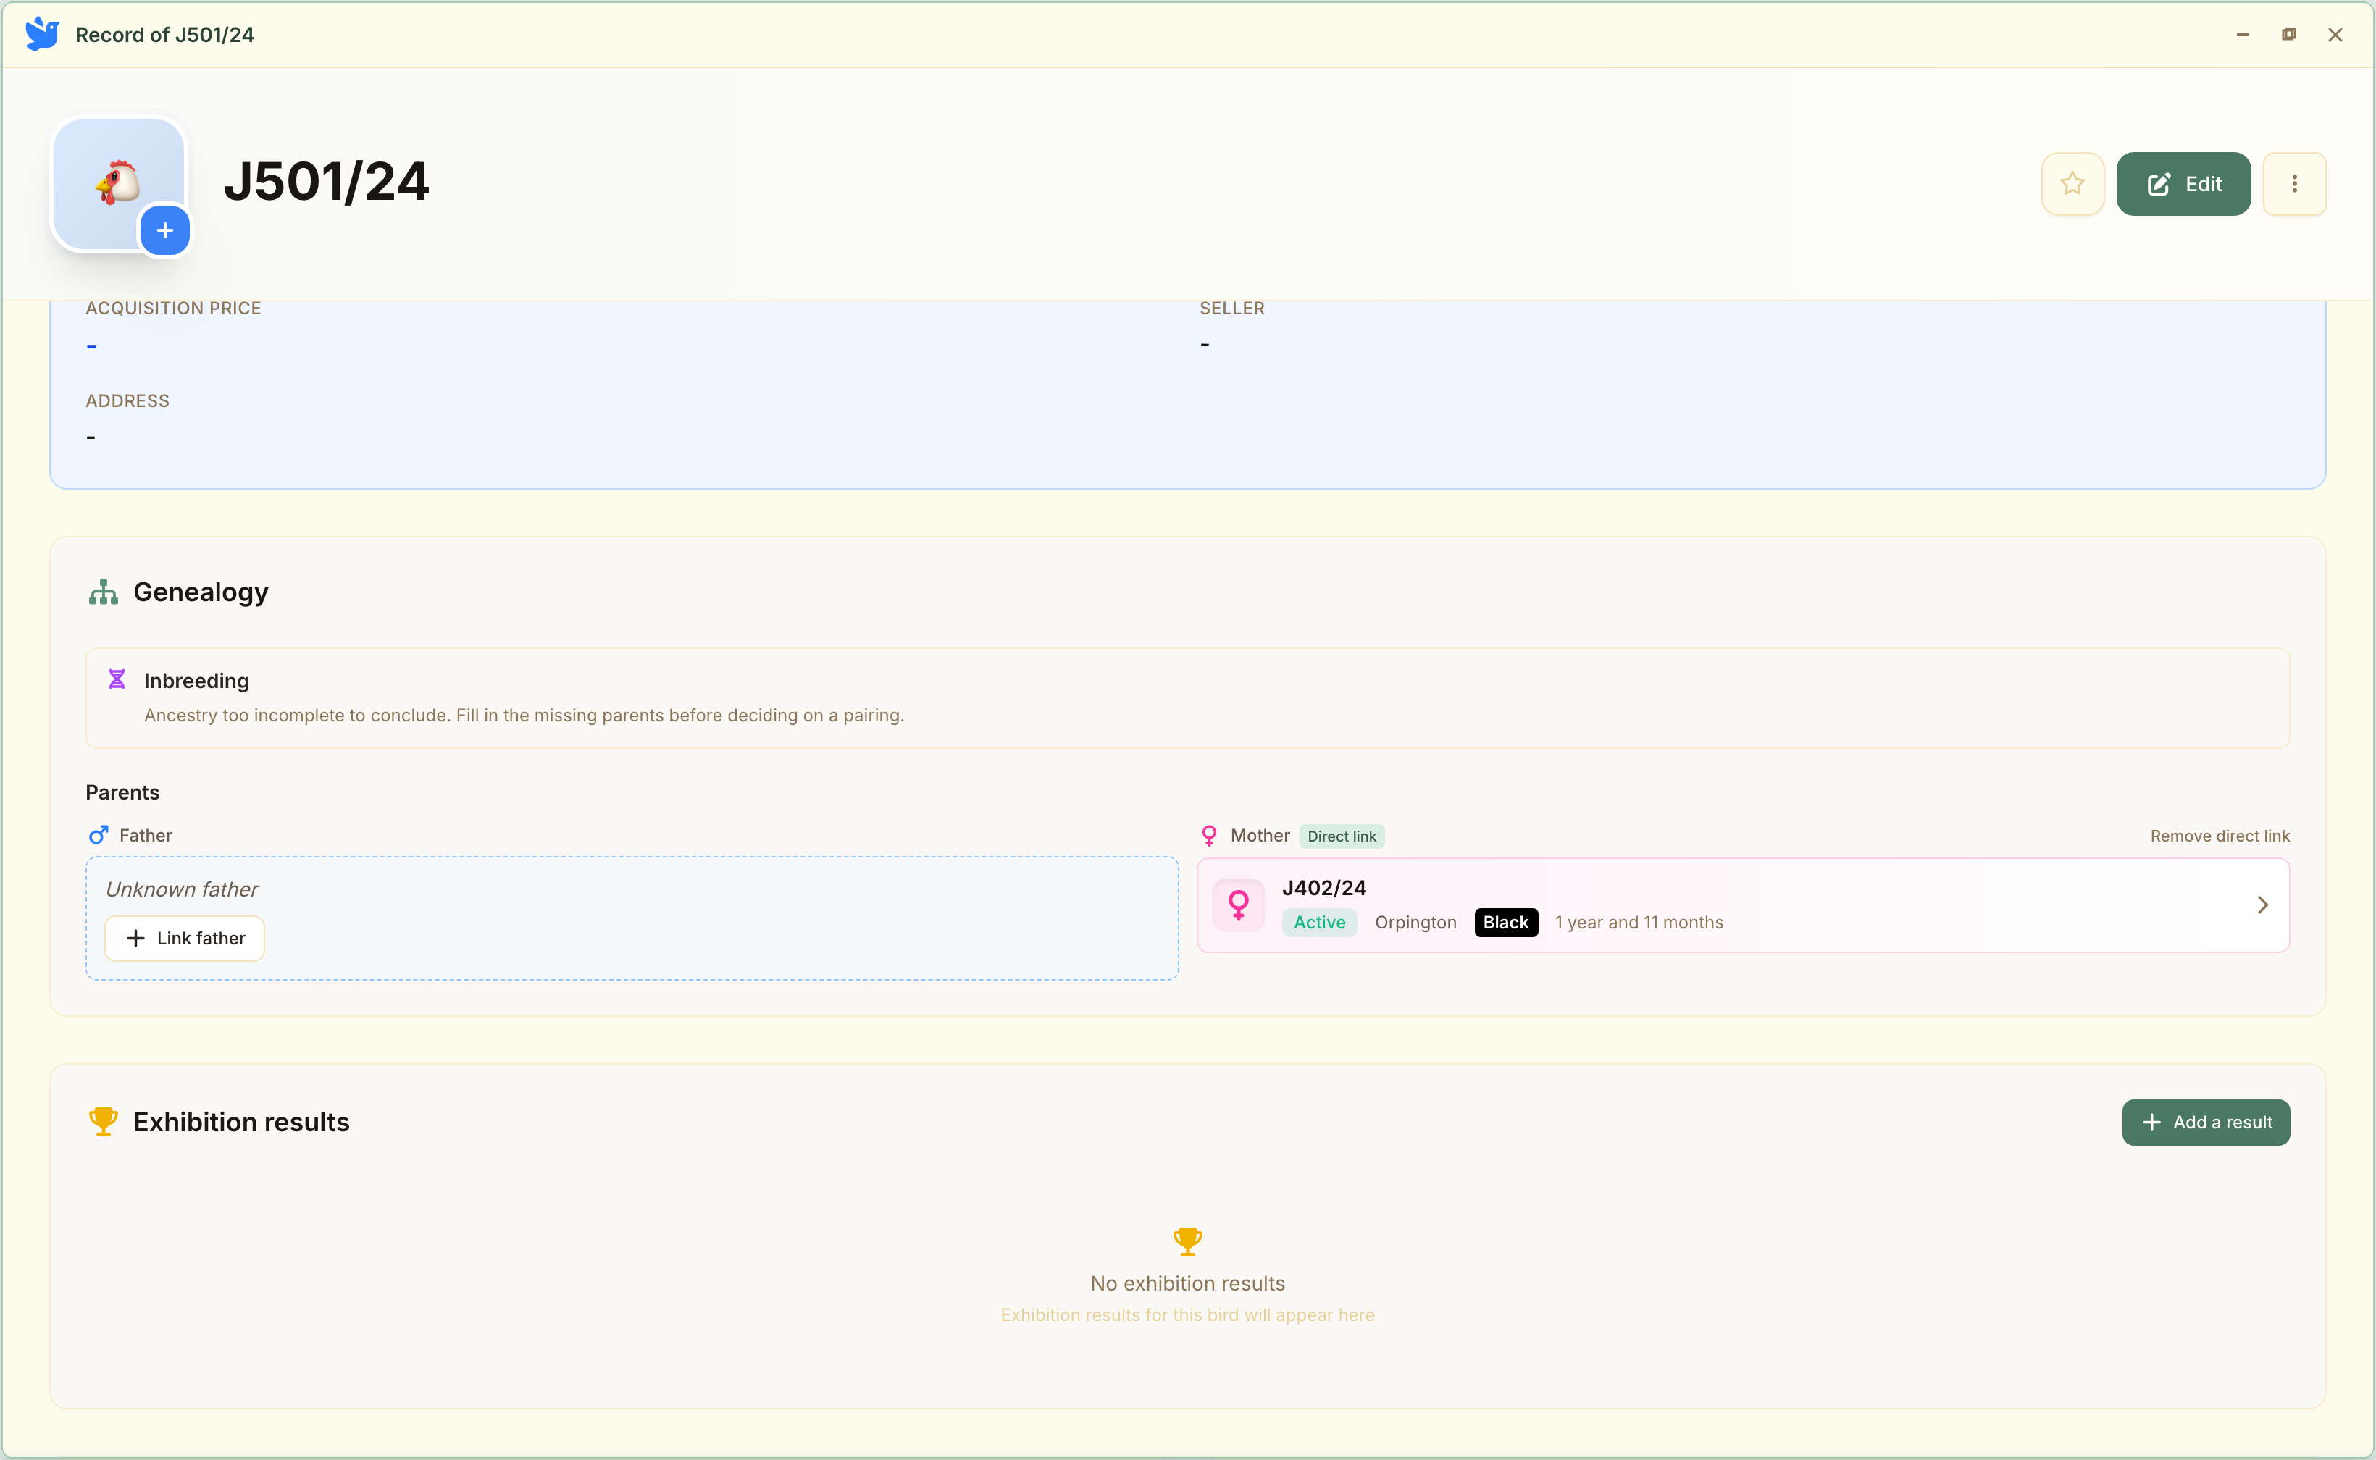2376x1460 pixels.
Task: Open the chicken avatar thumbnail
Action: tap(118, 183)
